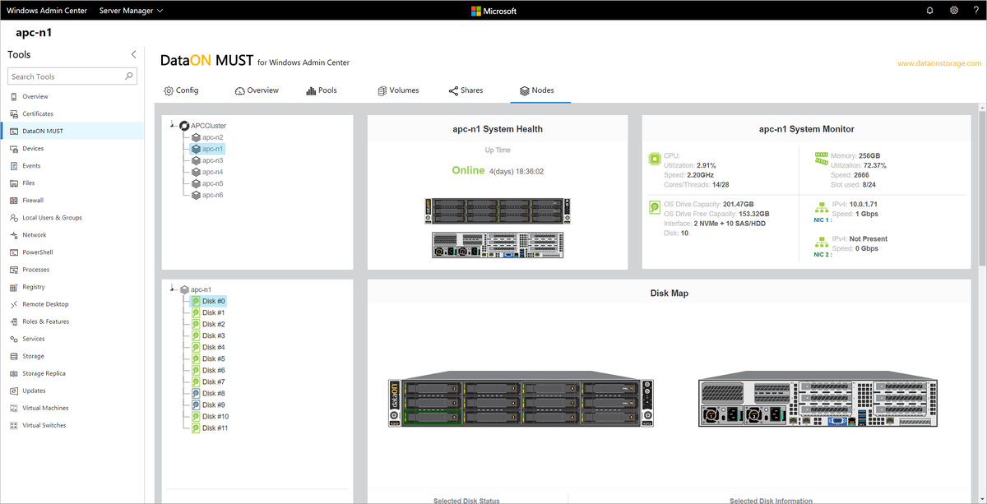Screen dimensions: 987x504
Task: Visit the www.dataonstorage.com link
Action: pos(939,63)
